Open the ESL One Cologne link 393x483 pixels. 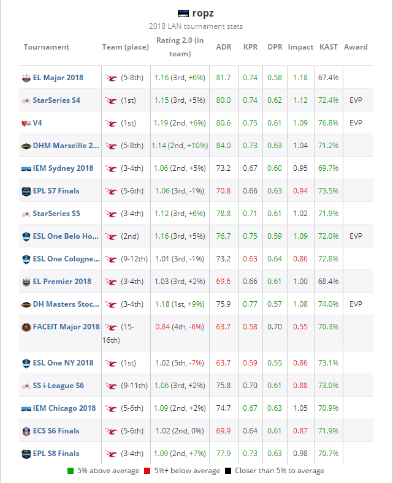point(66,259)
